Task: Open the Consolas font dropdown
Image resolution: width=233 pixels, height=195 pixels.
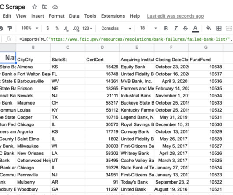Action: coord(116,28)
